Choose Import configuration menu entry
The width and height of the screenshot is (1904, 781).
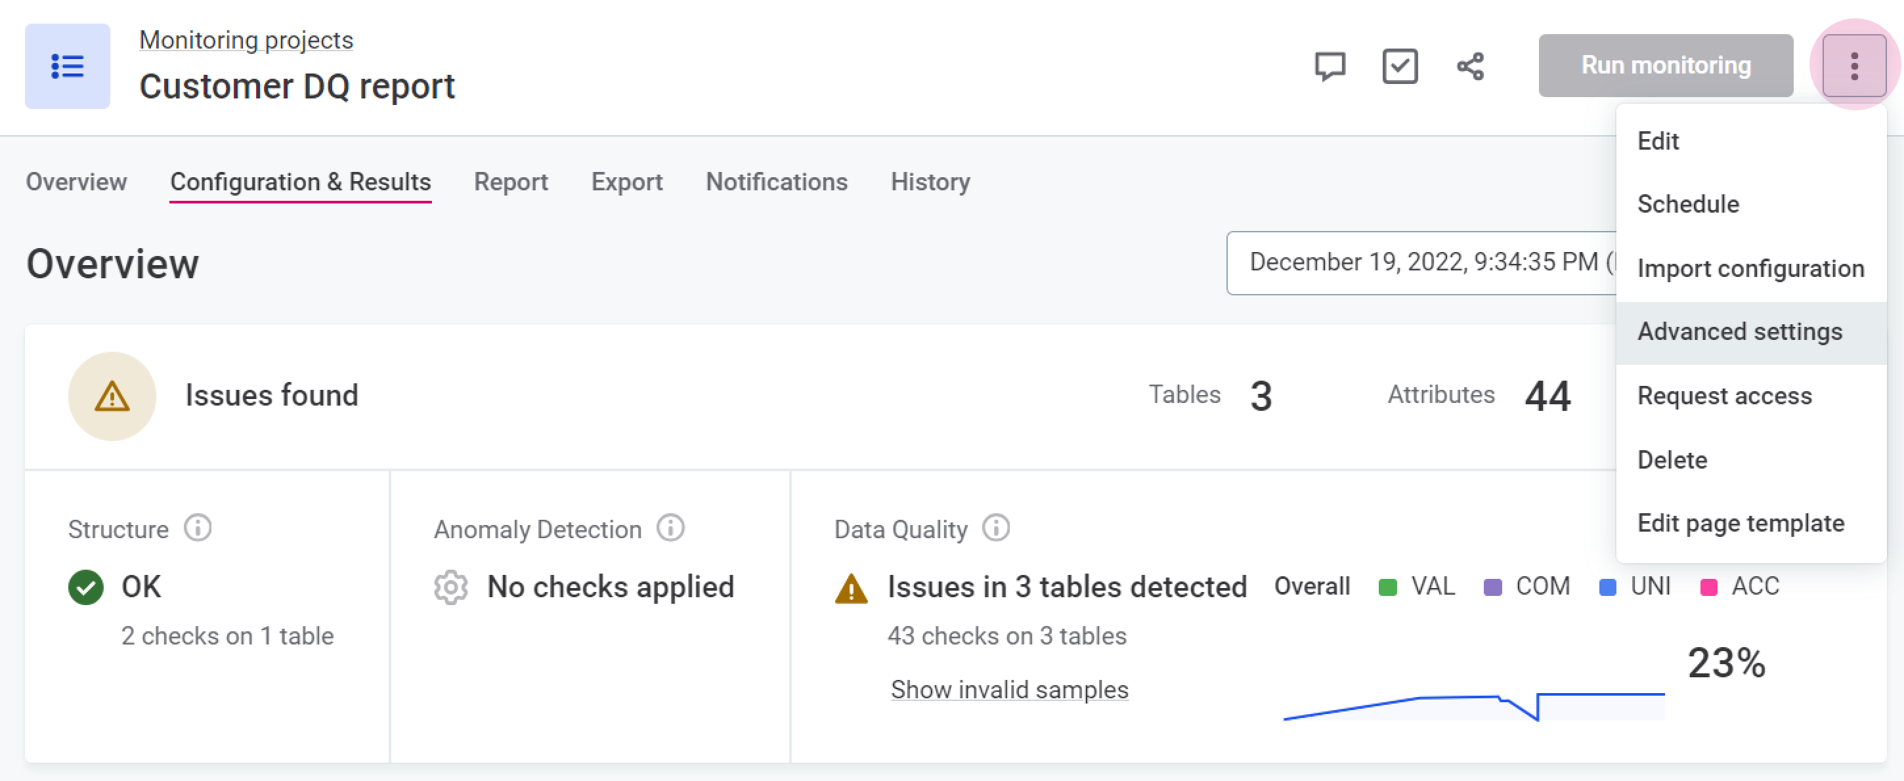1750,269
